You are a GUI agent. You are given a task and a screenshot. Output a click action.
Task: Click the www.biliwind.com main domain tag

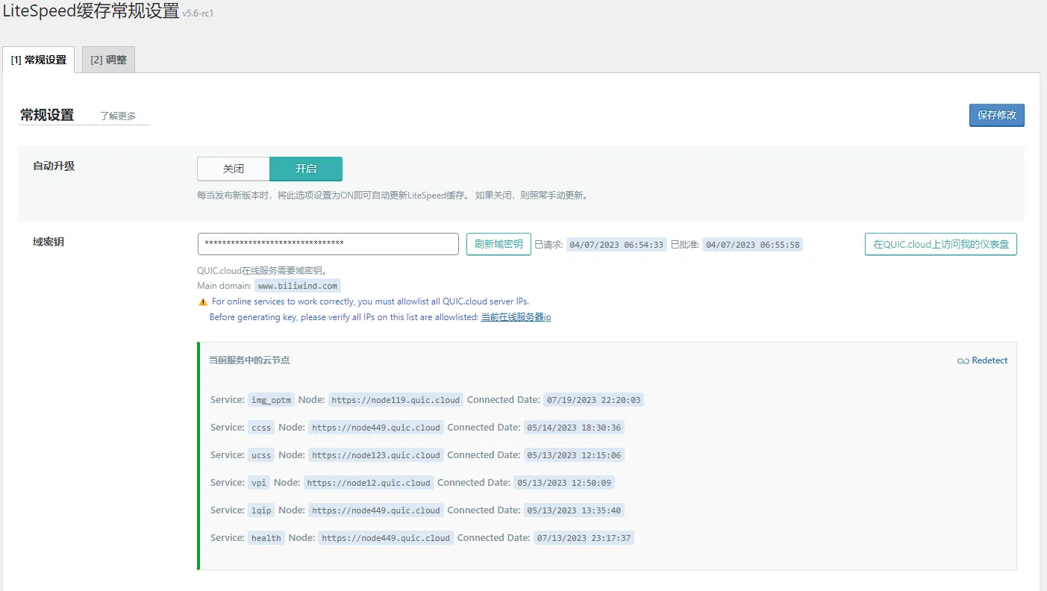(x=298, y=286)
